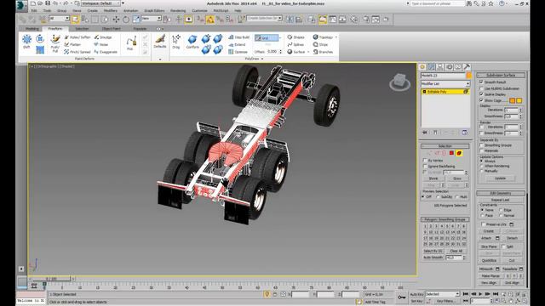Screen dimensions: 545x306
Task: Select Polygon sub-object level red square
Action: pyautogui.click(x=451, y=153)
